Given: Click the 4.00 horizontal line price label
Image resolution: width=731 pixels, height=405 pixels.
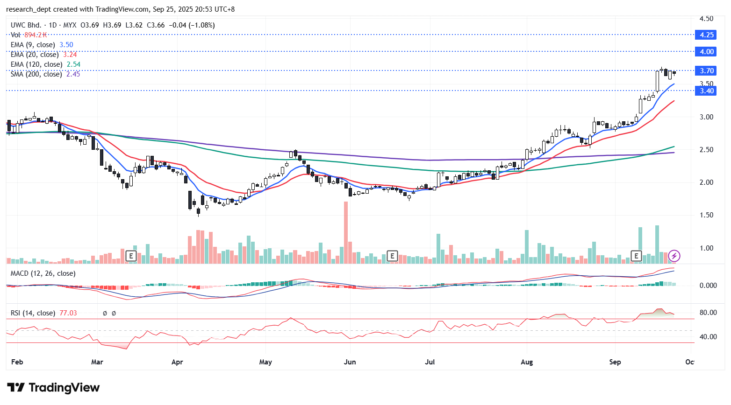Looking at the screenshot, I should tap(706, 52).
